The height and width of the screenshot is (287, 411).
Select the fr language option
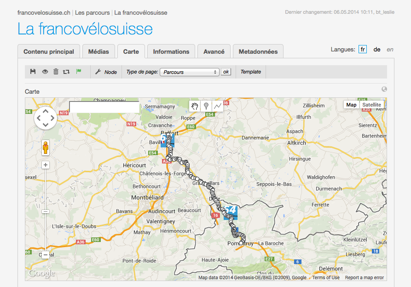click(363, 50)
